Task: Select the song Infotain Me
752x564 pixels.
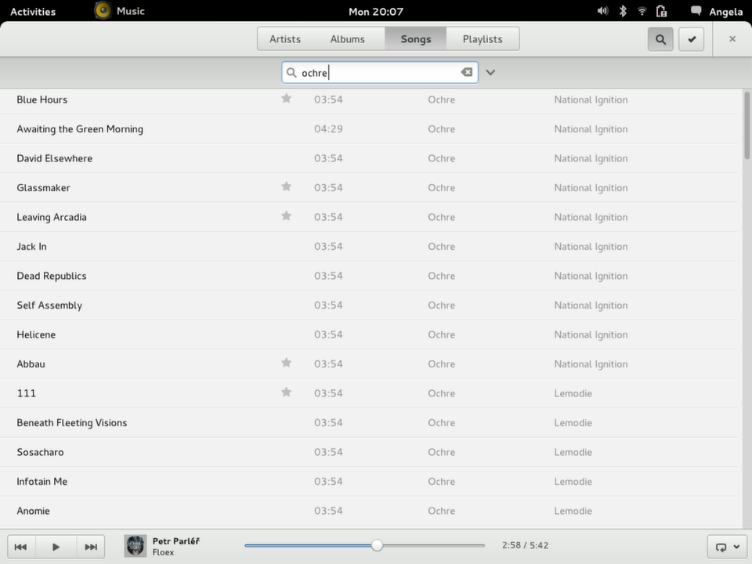Action: pyautogui.click(x=369, y=481)
